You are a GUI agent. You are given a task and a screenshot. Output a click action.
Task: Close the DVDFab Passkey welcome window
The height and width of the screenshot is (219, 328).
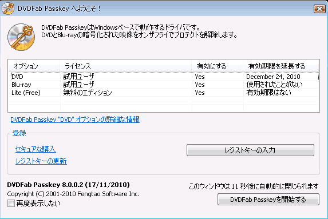(x=319, y=9)
